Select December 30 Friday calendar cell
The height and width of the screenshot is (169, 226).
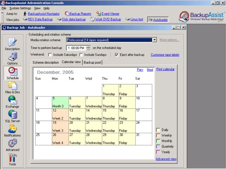[127, 139]
